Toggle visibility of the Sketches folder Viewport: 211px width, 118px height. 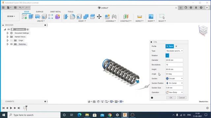click(12, 44)
